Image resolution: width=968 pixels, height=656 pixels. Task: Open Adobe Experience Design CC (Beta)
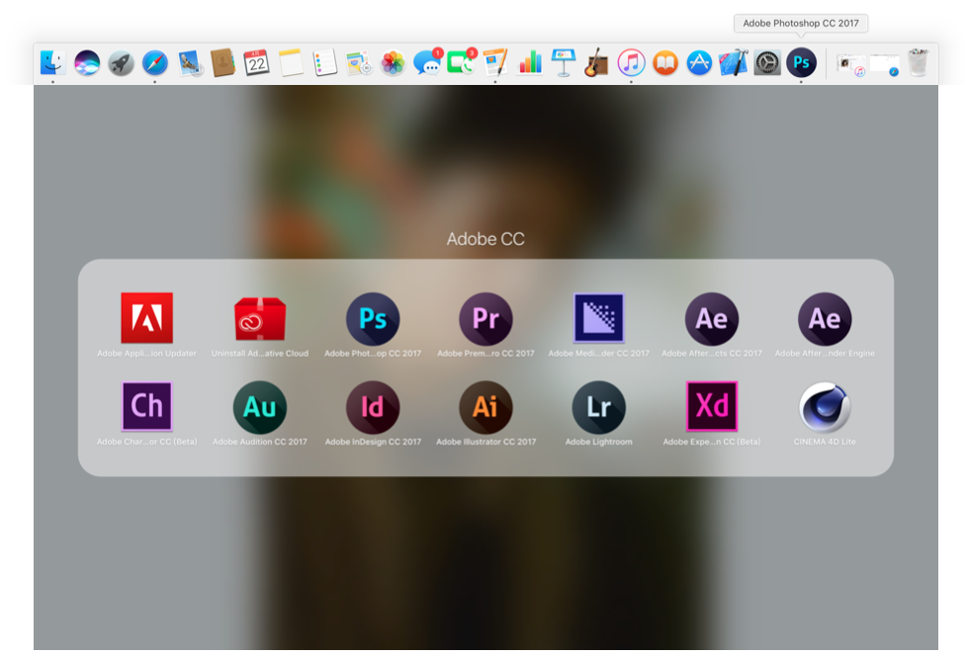tap(712, 406)
